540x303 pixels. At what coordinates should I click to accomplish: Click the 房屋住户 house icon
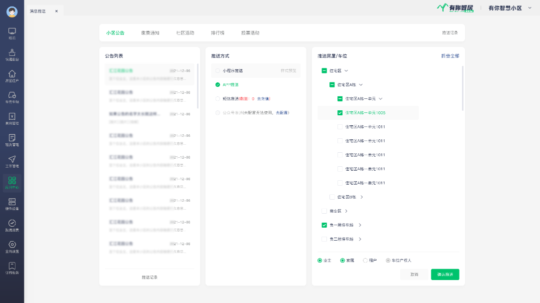[x=12, y=74]
